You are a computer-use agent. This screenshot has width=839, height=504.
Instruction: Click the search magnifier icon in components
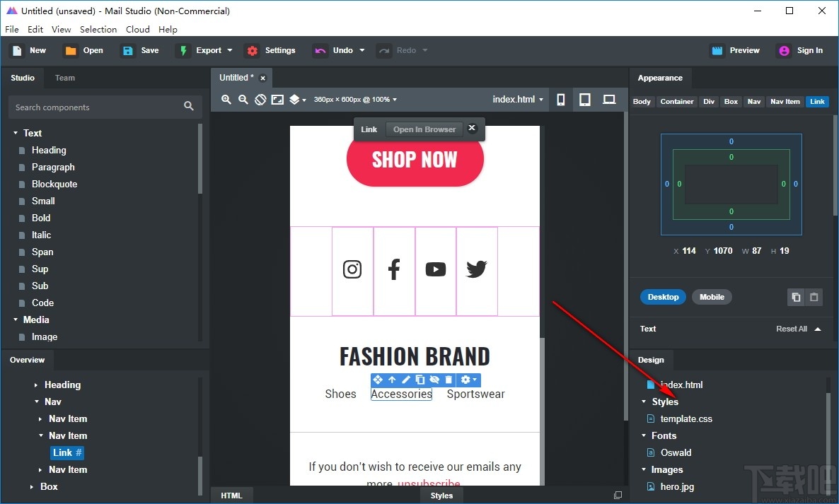[188, 106]
